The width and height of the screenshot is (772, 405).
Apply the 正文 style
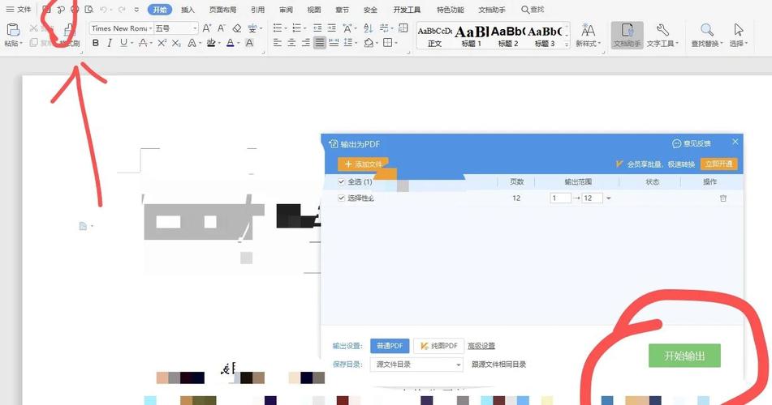(435, 36)
